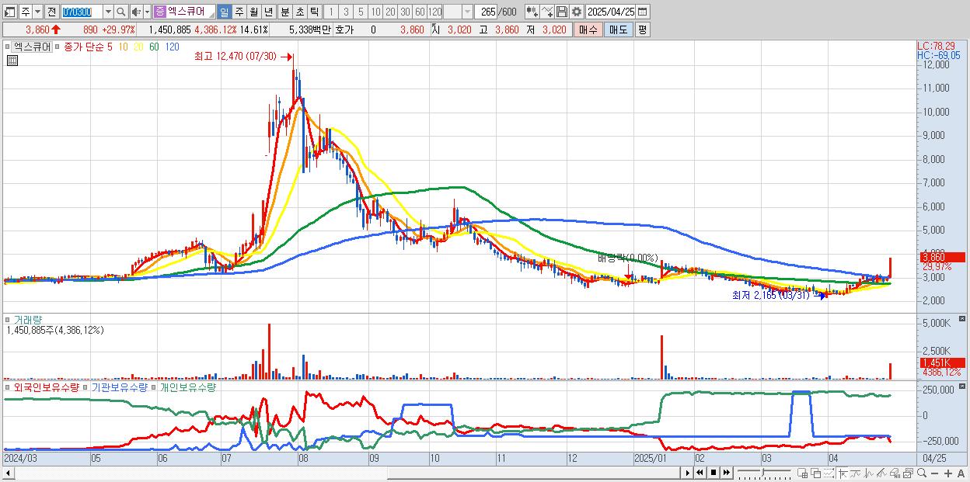The image size is (970, 482).
Task: Open the dropdown beside the speaker icon
Action: click(x=147, y=12)
